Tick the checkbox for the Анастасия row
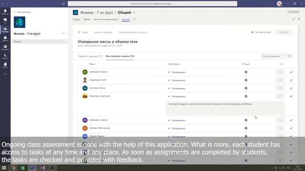The height and width of the screenshot is (171, 305). (x=79, y=96)
